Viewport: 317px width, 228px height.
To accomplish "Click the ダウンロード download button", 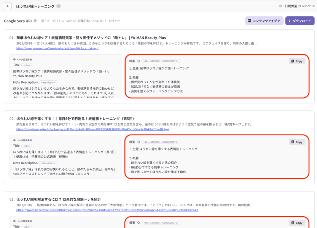I will coord(299,21).
